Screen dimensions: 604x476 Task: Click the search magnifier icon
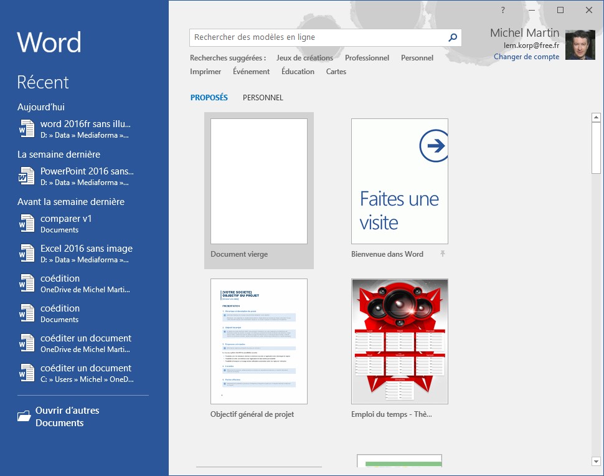(453, 37)
